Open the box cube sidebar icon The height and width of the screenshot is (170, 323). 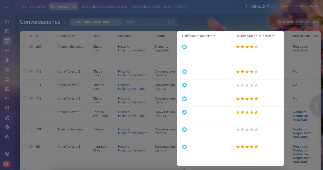(7, 137)
